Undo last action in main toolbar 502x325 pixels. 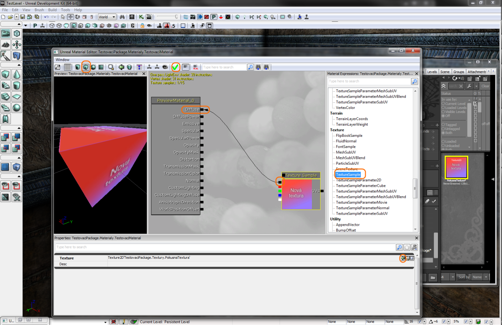tap(46, 17)
